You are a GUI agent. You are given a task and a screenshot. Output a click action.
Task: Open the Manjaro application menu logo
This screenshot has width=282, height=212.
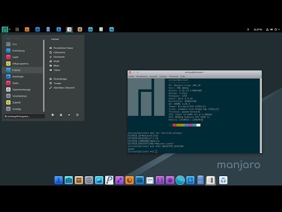pyautogui.click(x=5, y=29)
